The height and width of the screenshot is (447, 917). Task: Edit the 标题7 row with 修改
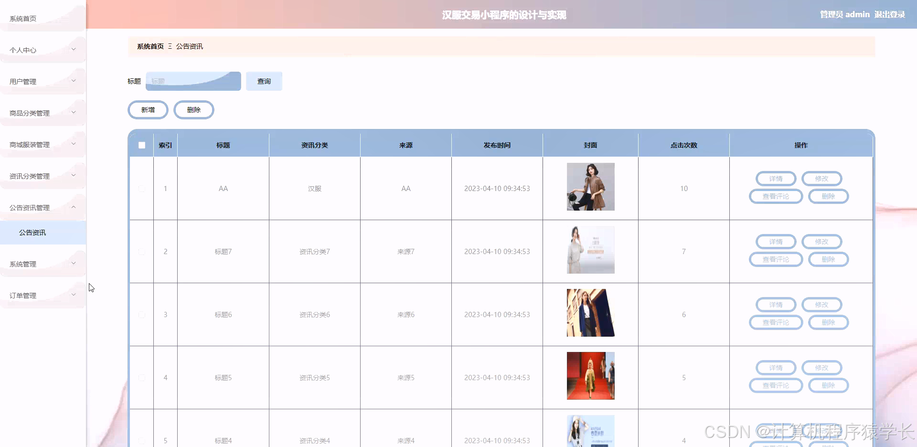822,242
